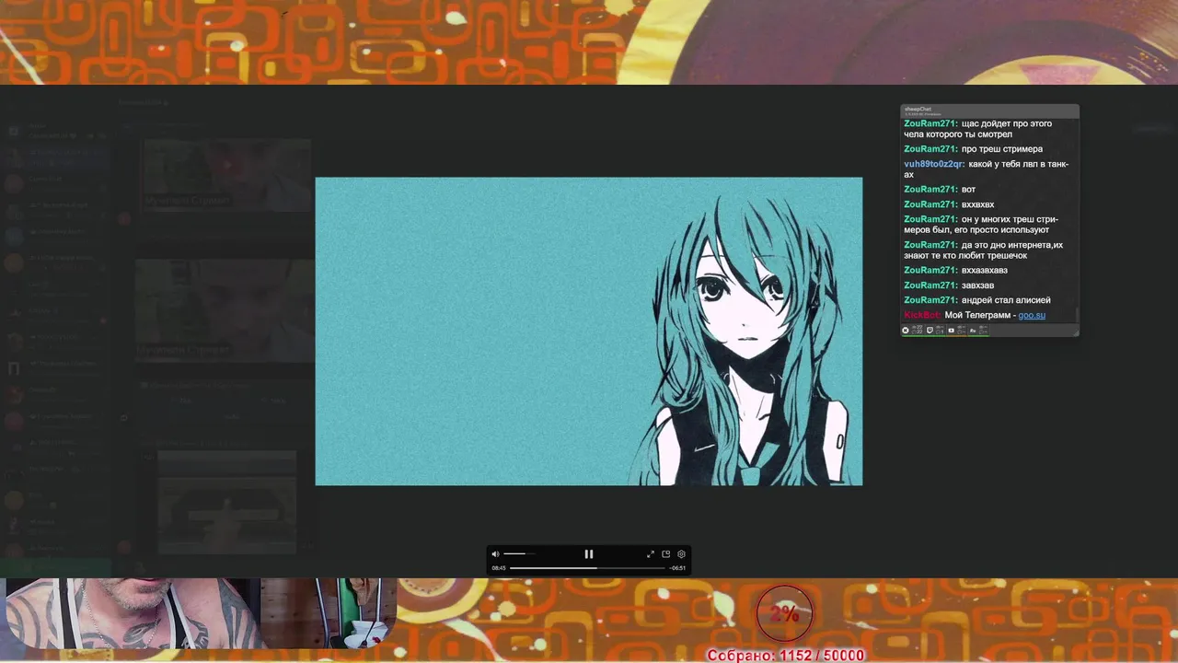Click the YouTube icon in sheepChat's status bar
This screenshot has width=1178, height=663.
pyautogui.click(x=952, y=330)
